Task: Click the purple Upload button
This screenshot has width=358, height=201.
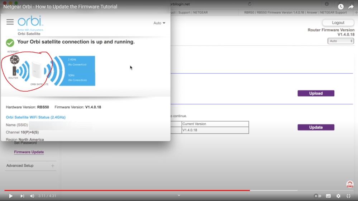Action: pos(316,93)
